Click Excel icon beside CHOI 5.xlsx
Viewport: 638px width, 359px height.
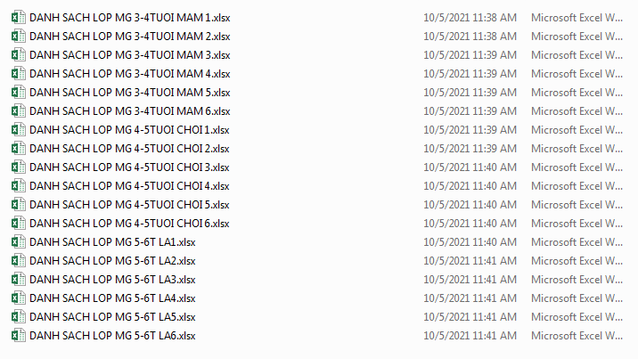(19, 205)
